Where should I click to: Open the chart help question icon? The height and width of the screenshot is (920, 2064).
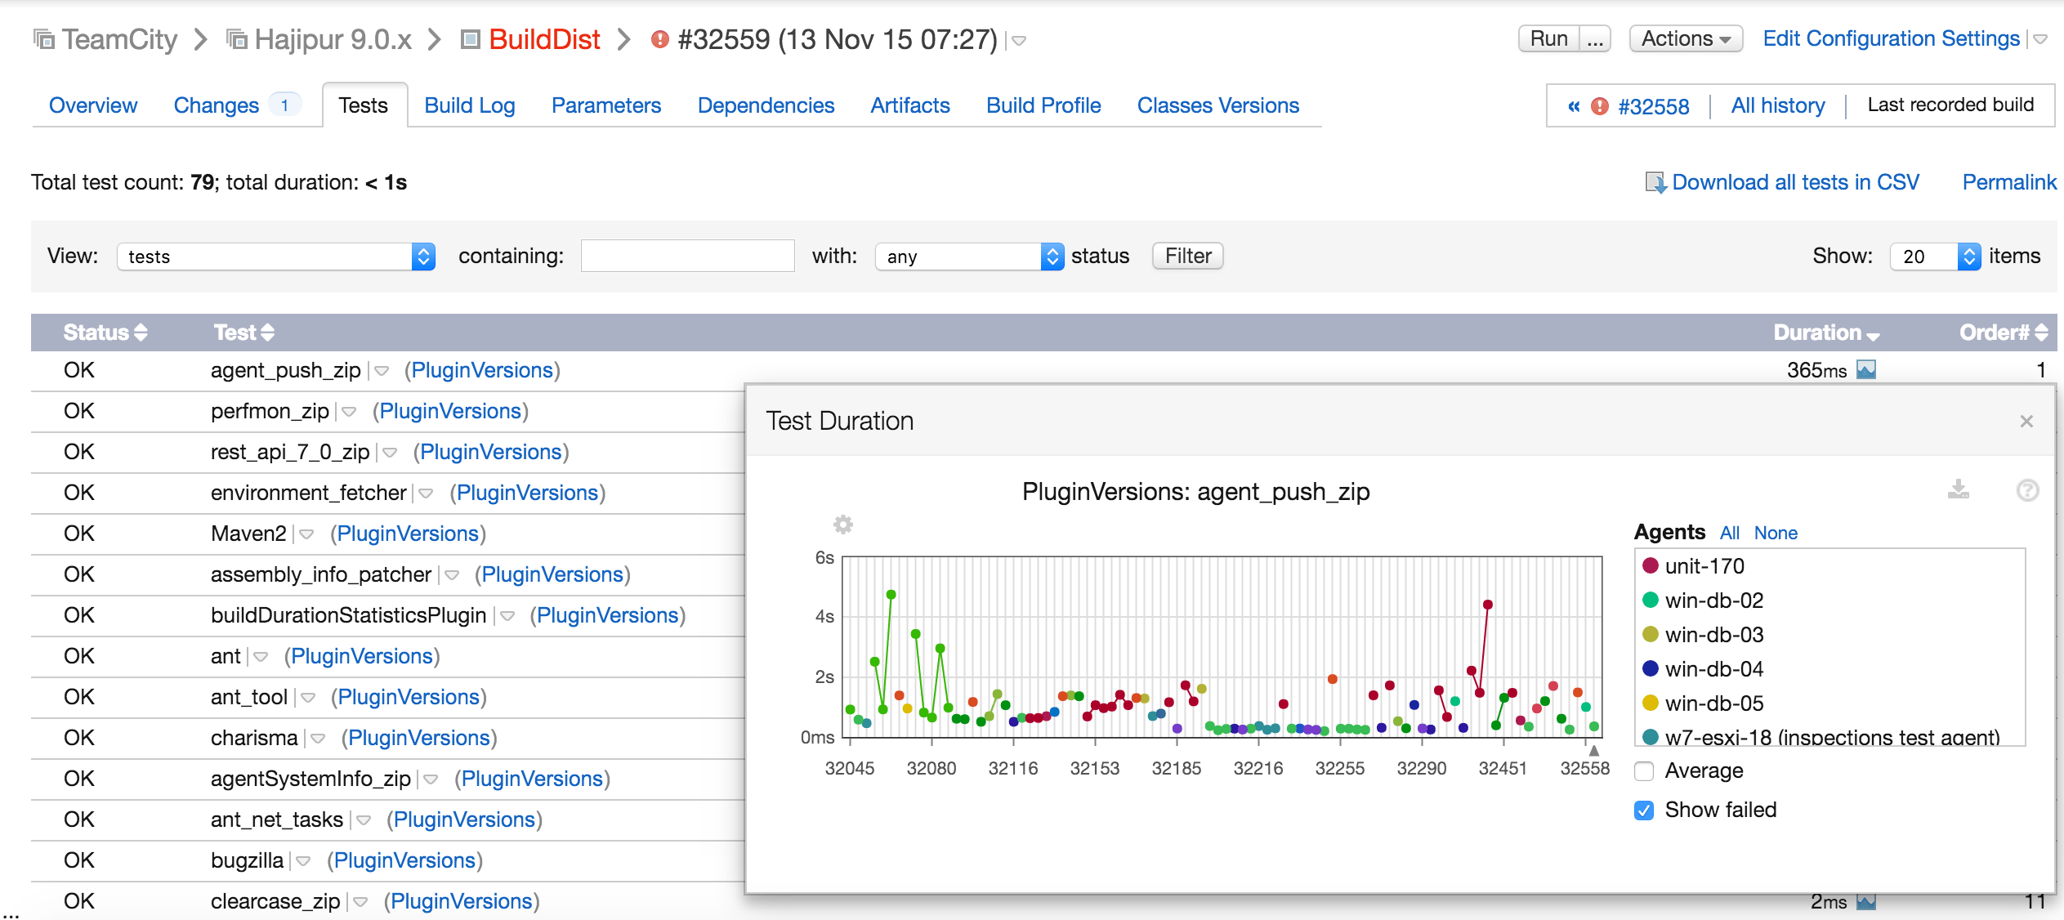(2027, 489)
